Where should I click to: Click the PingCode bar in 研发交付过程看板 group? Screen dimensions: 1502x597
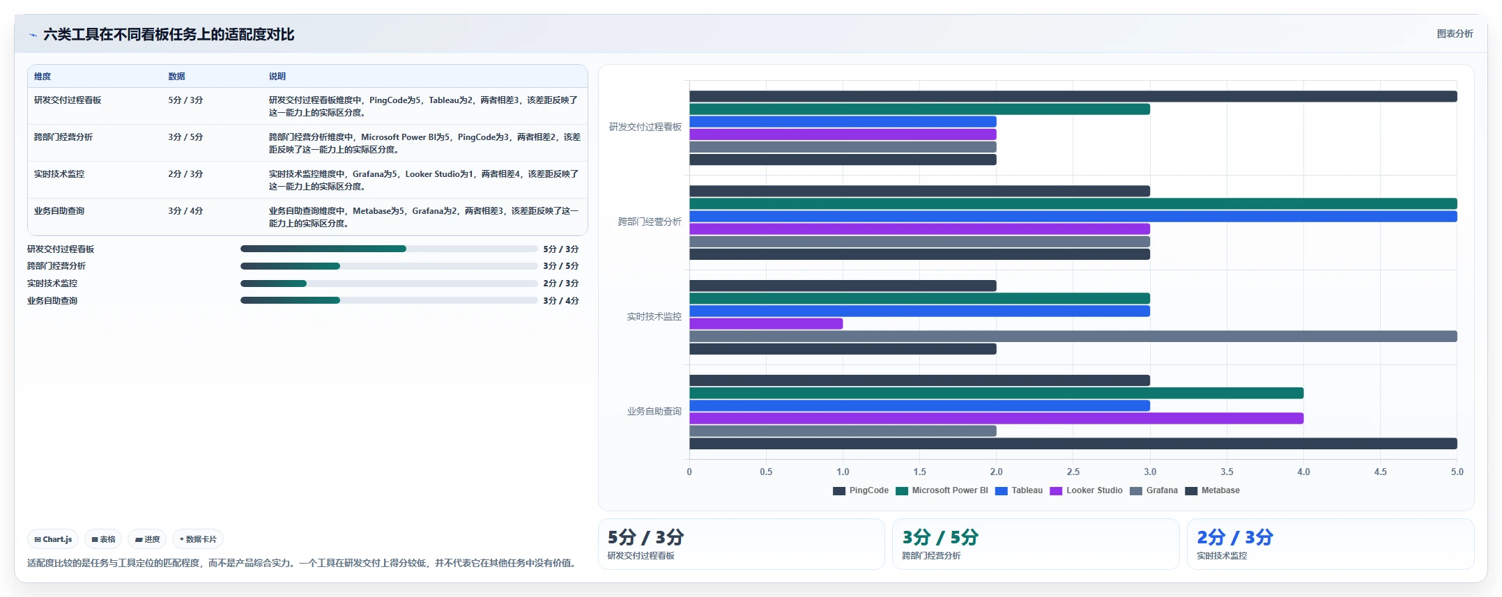[1073, 97]
